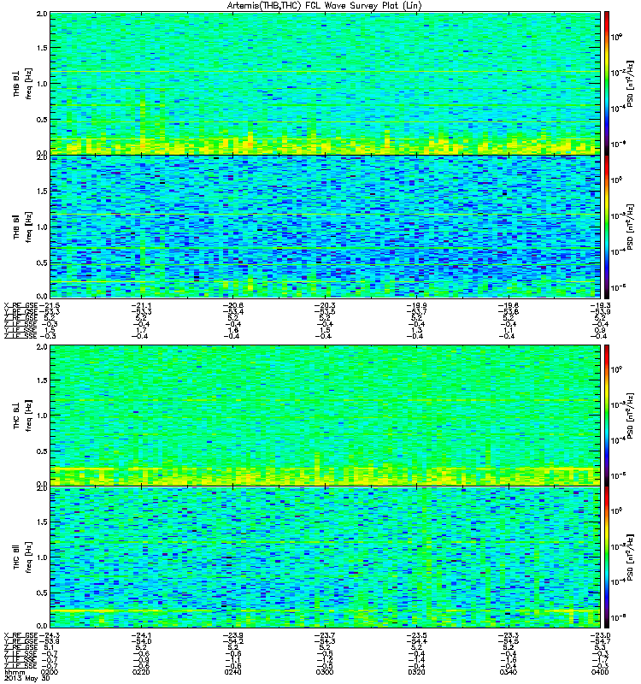Click the 1.5 frequency tick of THB B-perpendicular panel
Screen dimensions: 641x684
[x=42, y=48]
